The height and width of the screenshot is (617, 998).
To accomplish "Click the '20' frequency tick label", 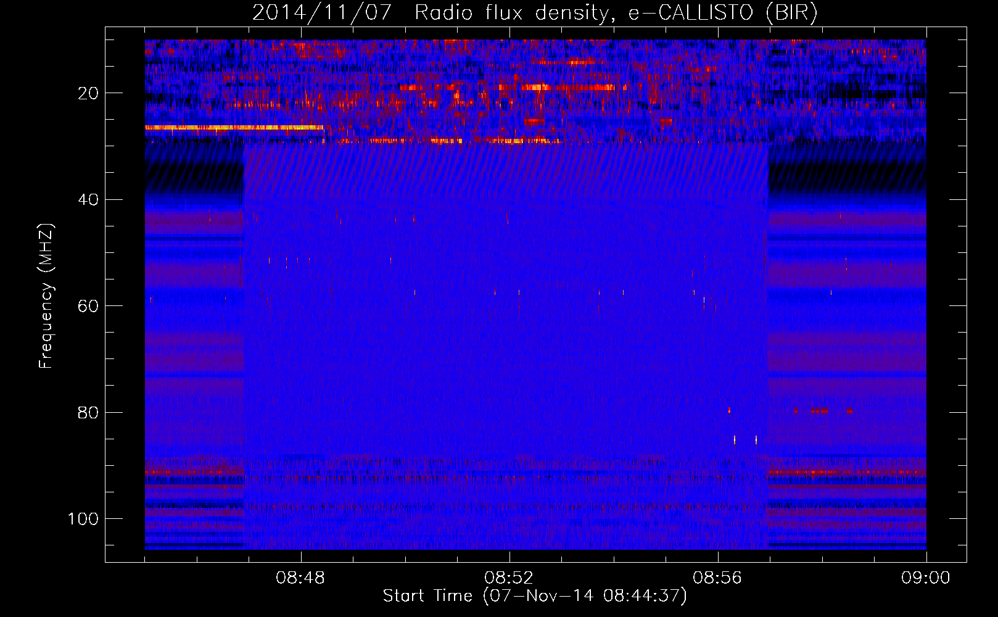I will 89,93.
